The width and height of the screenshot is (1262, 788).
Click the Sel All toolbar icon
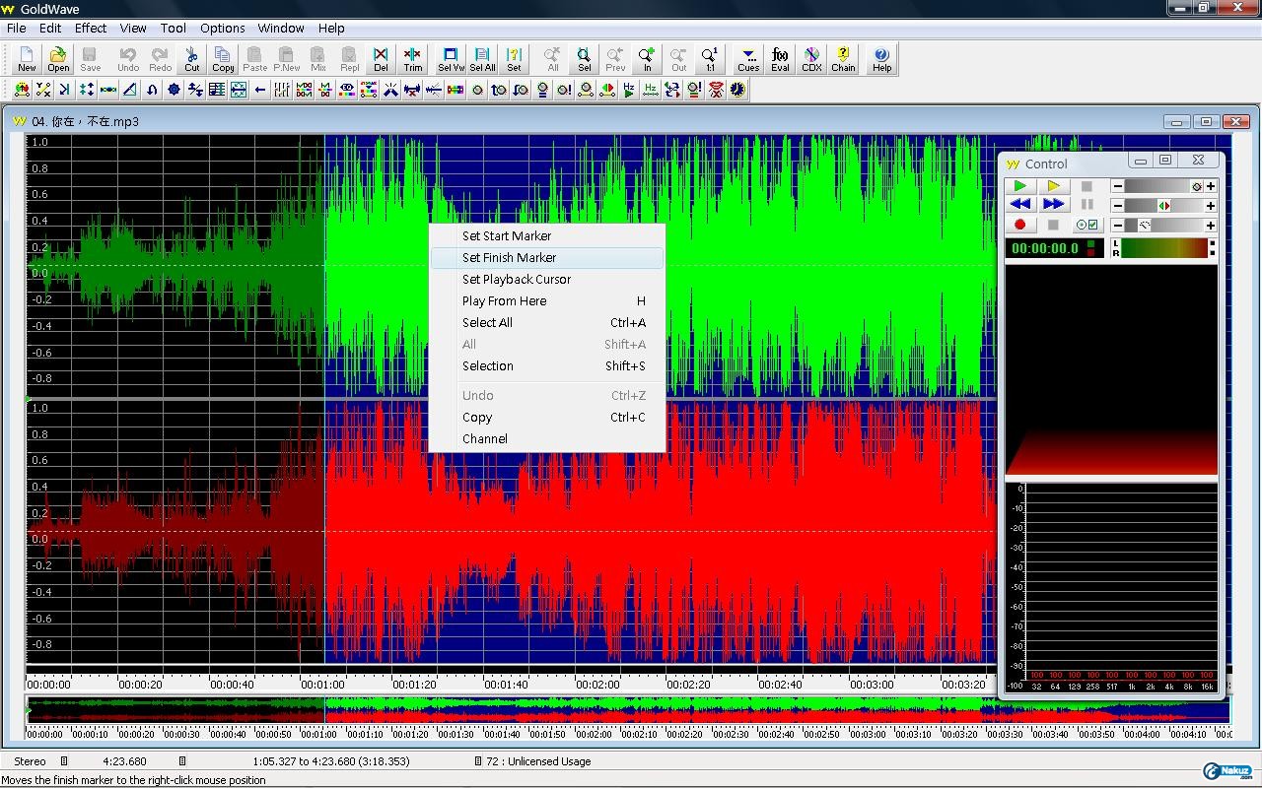[482, 59]
